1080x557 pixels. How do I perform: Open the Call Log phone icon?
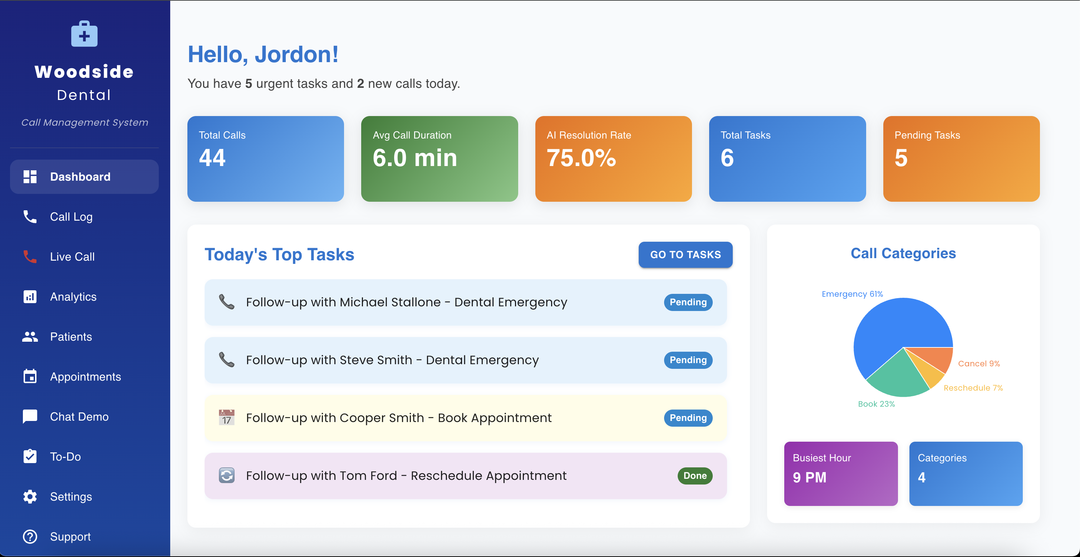tap(30, 217)
